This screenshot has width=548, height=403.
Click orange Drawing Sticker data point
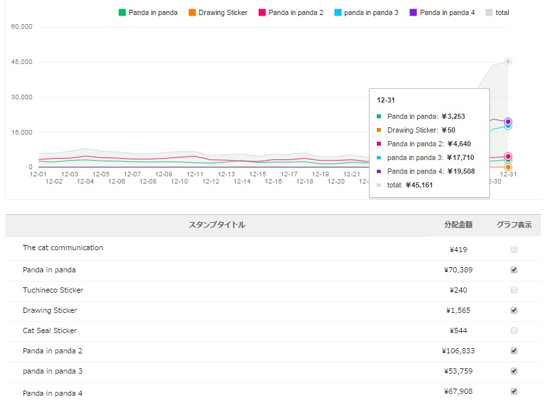point(508,167)
